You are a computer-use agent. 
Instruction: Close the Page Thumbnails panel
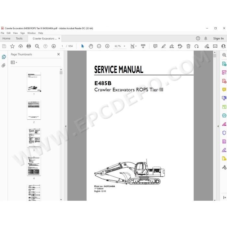[x=58, y=54]
